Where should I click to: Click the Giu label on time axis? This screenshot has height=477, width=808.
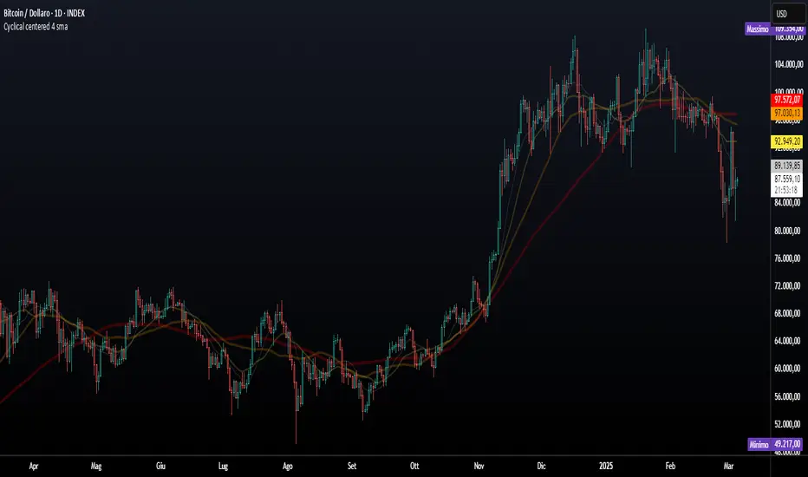[160, 467]
